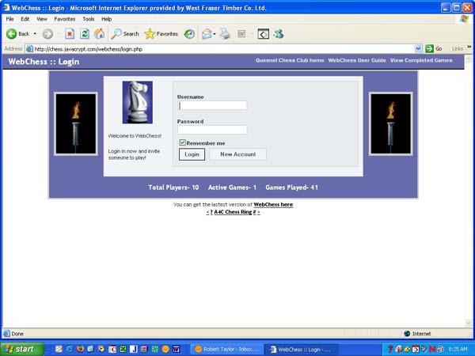Open the View menu
475x356 pixels.
click(42, 19)
